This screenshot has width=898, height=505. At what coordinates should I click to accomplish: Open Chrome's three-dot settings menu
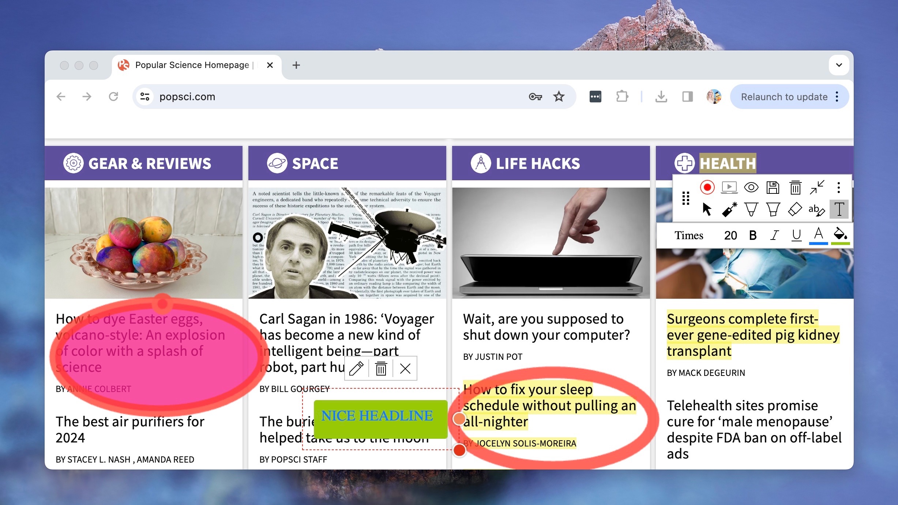click(837, 97)
